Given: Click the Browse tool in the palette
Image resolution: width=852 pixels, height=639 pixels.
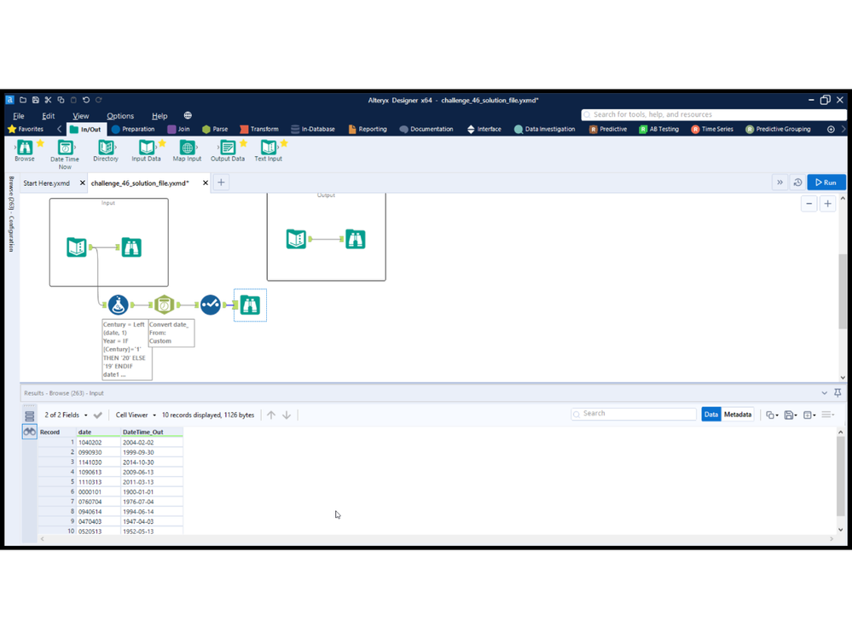Looking at the screenshot, I should click(x=25, y=150).
